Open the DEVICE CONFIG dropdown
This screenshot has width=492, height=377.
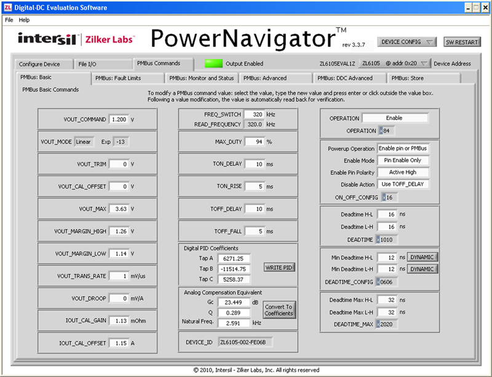407,42
